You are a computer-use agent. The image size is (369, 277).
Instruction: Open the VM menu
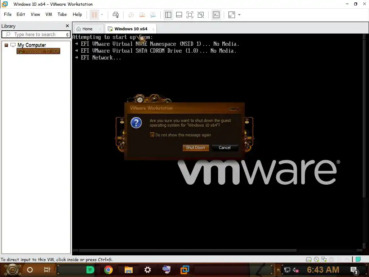tap(49, 14)
